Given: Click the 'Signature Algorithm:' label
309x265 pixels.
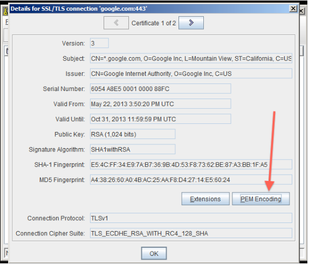Looking at the screenshot, I should [x=57, y=149].
